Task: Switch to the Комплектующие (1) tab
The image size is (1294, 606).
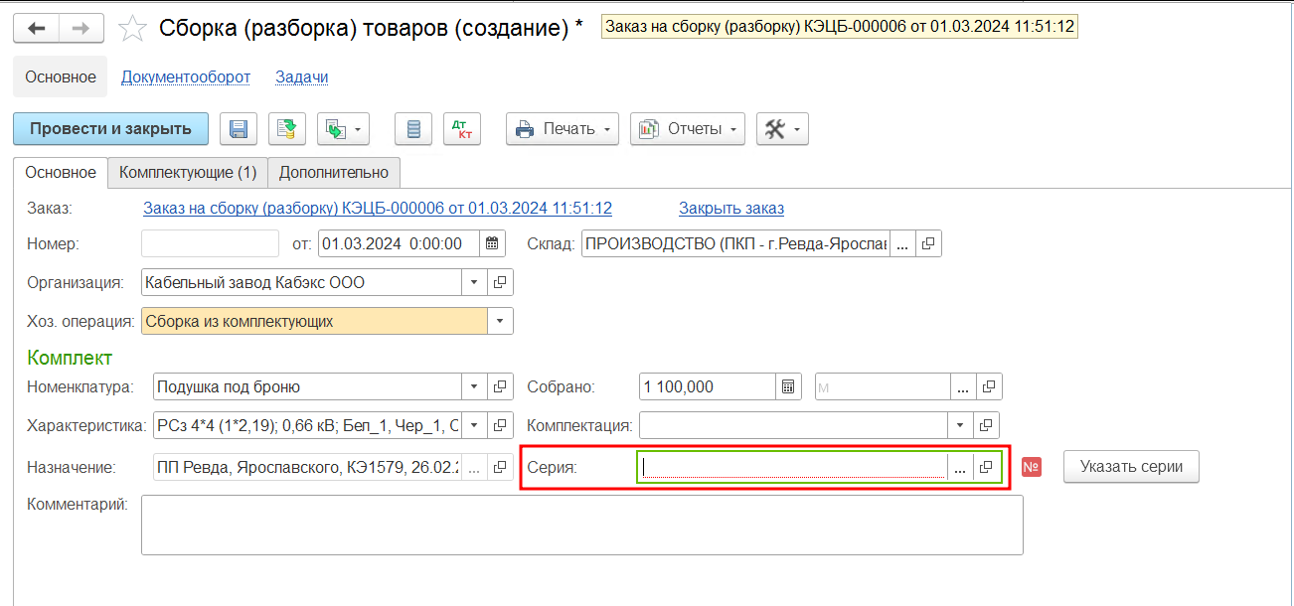Action: [188, 172]
